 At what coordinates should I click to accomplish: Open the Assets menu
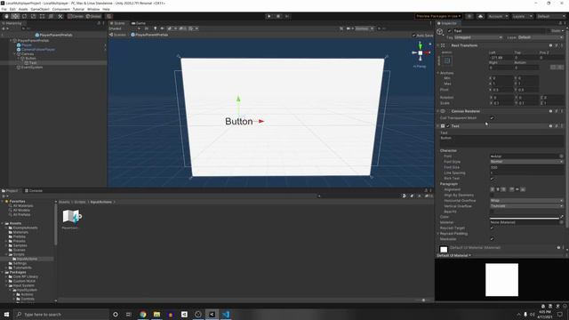tap(23, 9)
